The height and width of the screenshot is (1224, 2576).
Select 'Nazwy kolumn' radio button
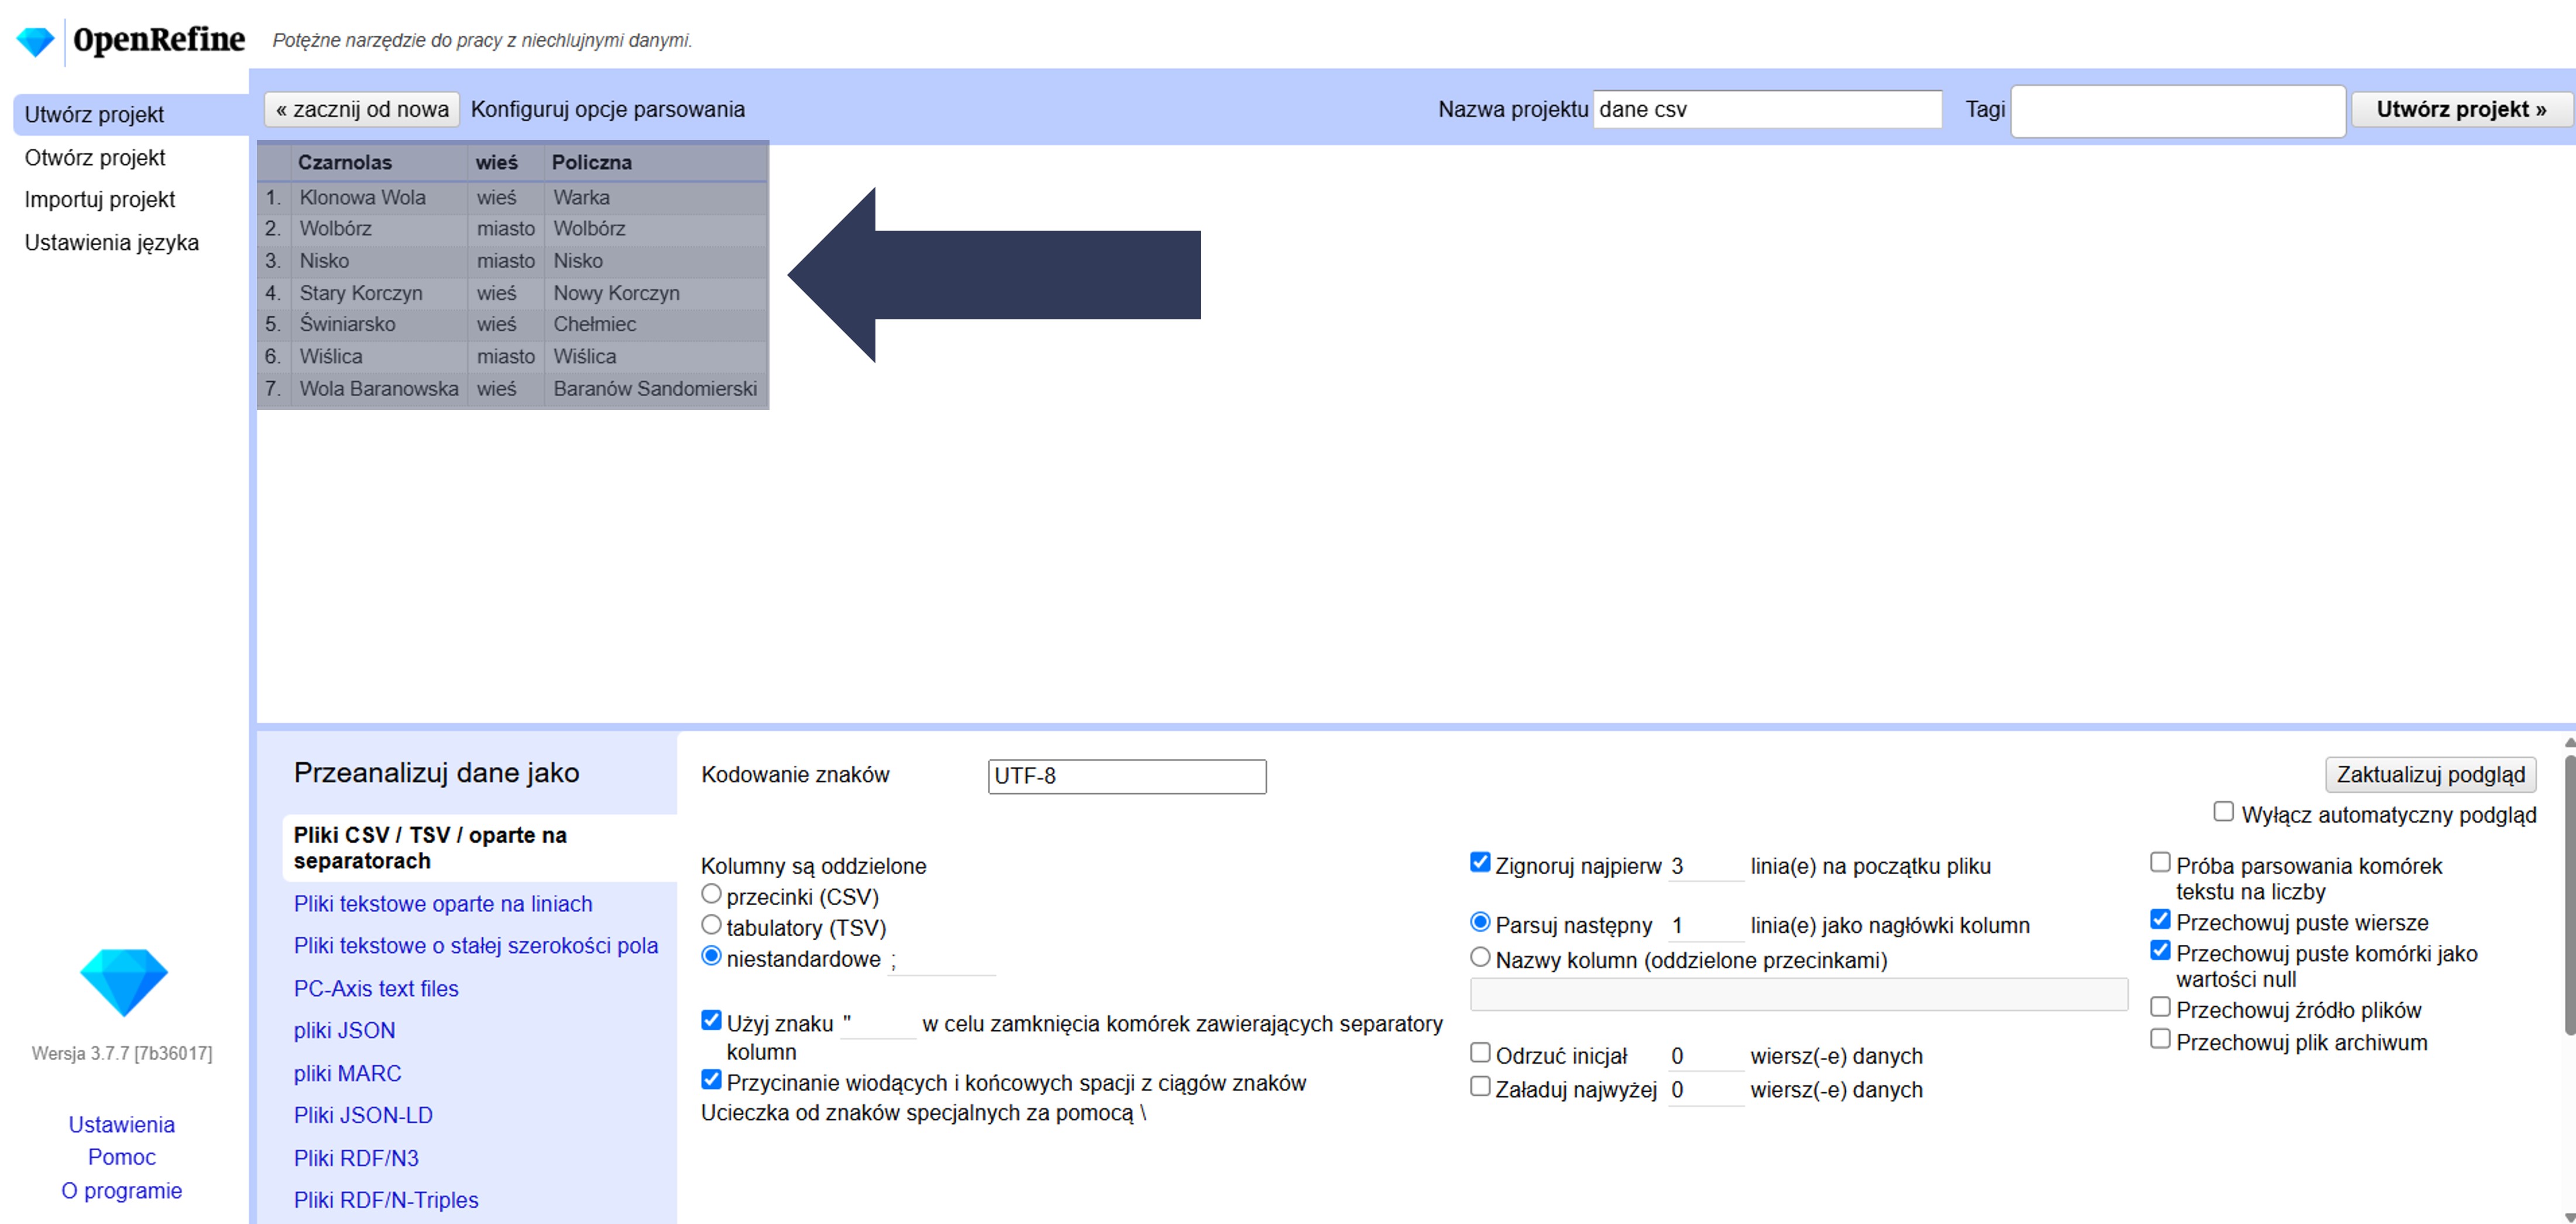point(1480,958)
